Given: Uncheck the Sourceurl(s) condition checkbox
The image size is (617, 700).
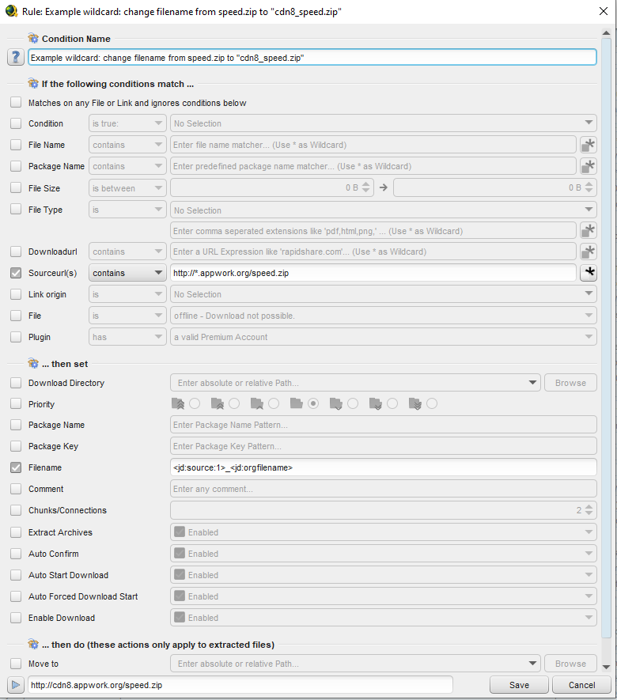Looking at the screenshot, I should 16,273.
